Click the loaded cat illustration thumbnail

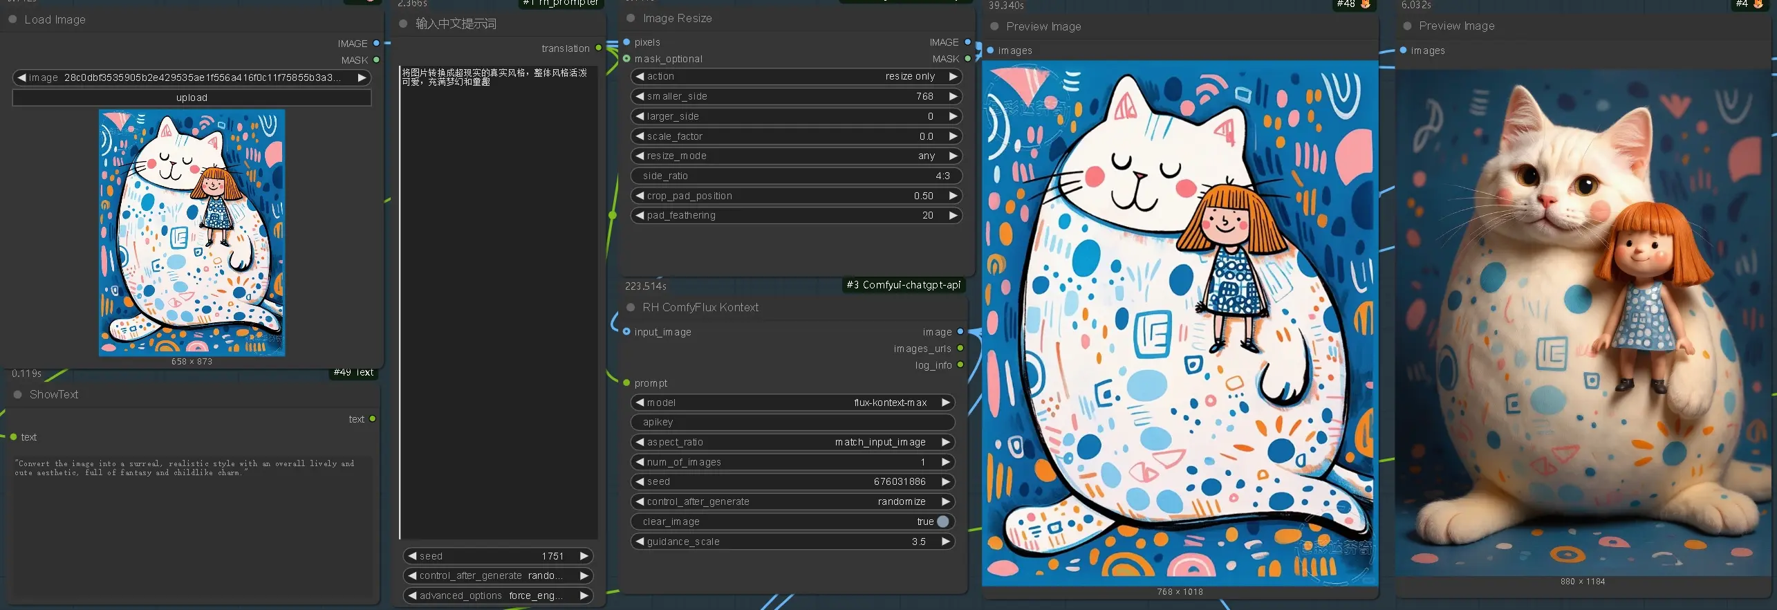(192, 232)
